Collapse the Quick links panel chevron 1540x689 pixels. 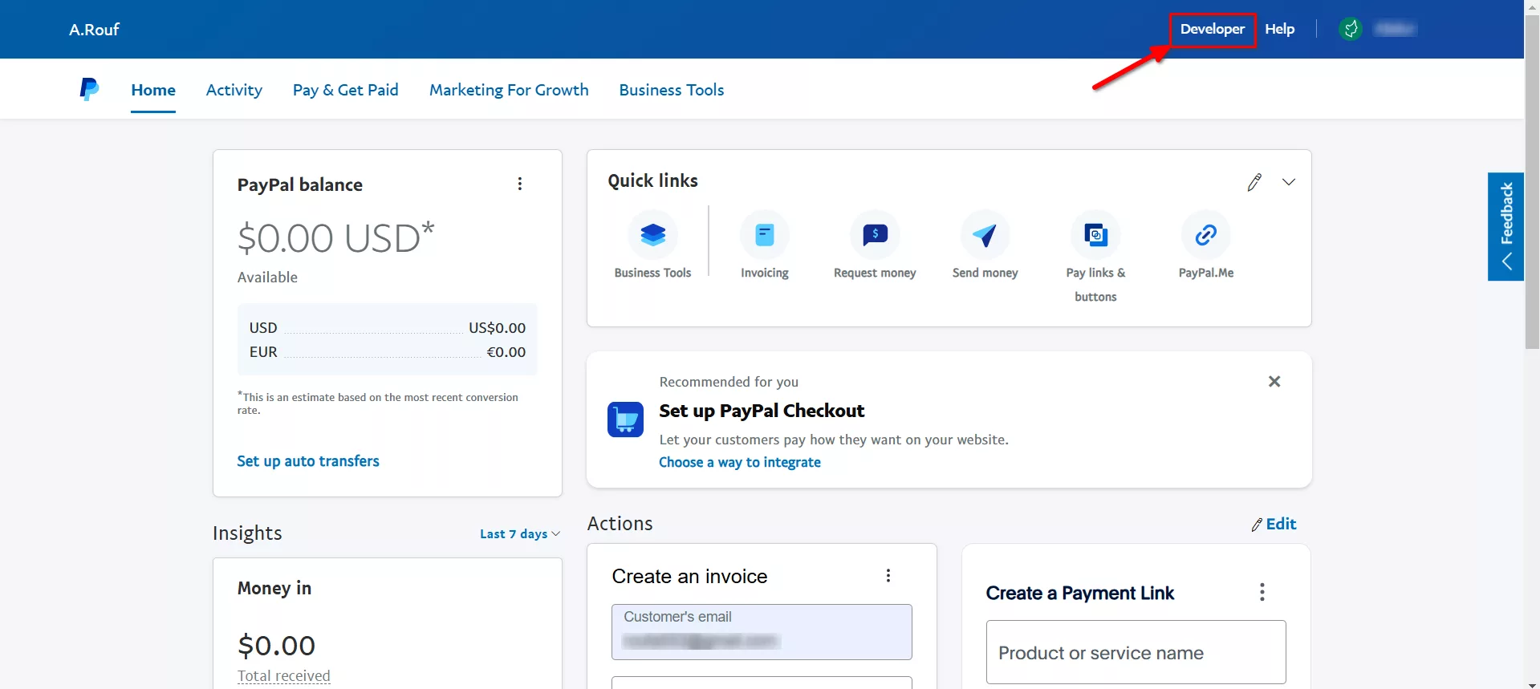(x=1289, y=182)
